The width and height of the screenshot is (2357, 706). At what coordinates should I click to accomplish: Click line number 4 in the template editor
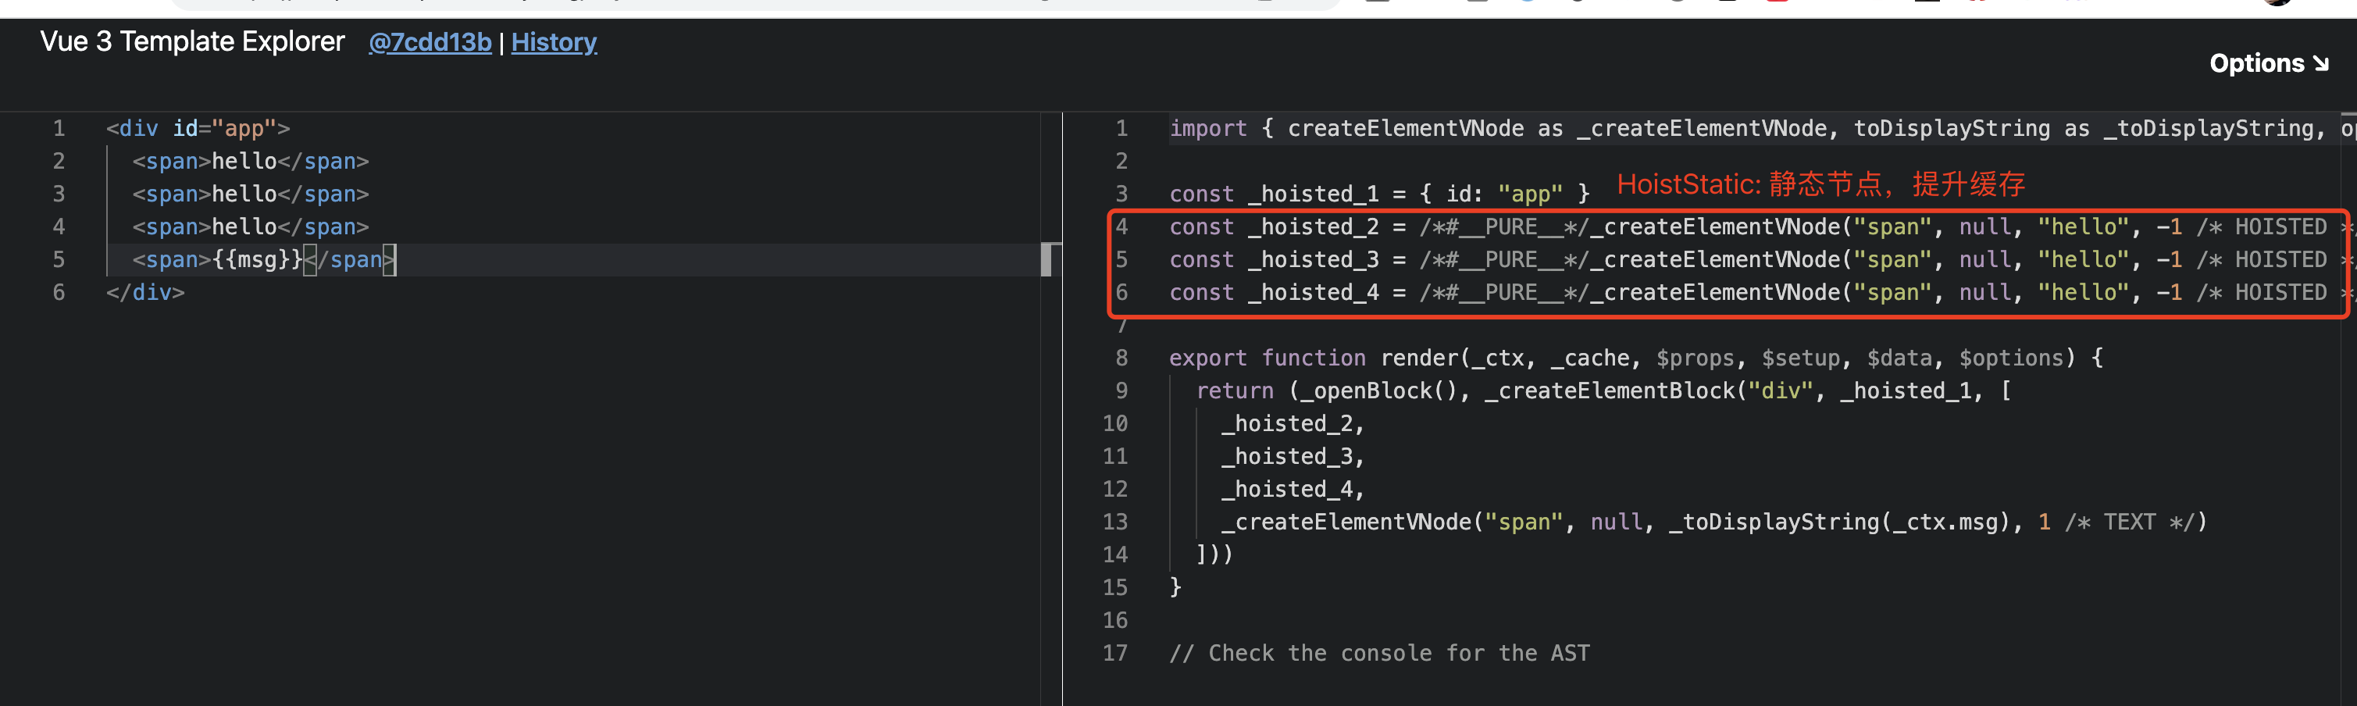[59, 226]
